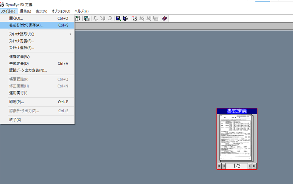This screenshot has height=184, width=293.
Task: Open the 編集(E) menu
Action: coord(25,11)
